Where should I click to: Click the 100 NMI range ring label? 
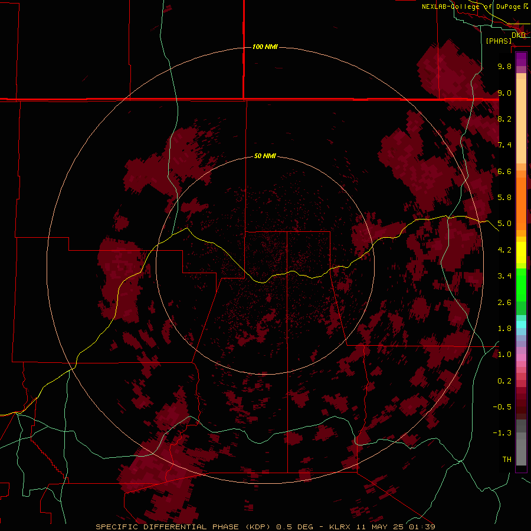pos(265,47)
